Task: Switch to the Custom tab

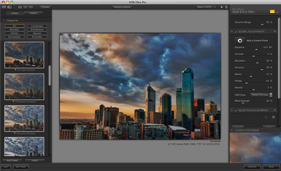Action: (33, 13)
